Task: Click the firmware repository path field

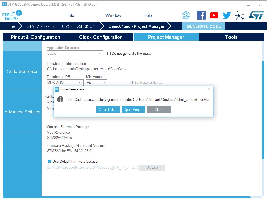Action: 93,167
